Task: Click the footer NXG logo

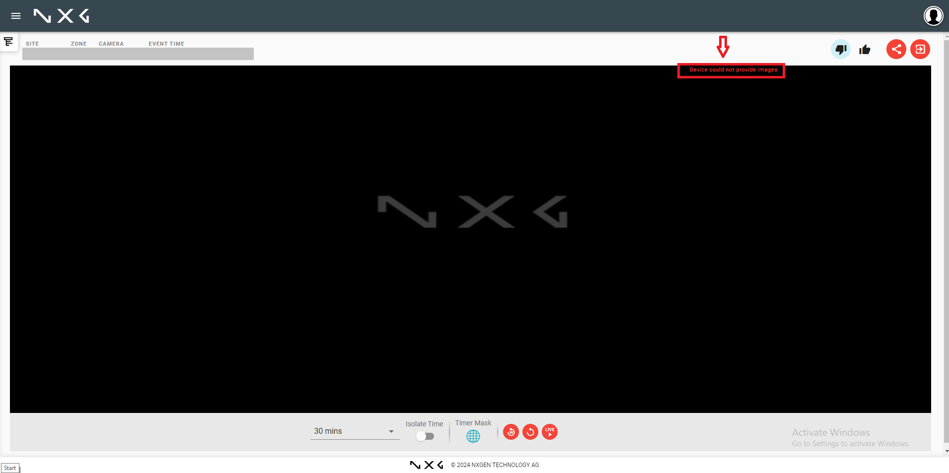Action: (x=427, y=465)
